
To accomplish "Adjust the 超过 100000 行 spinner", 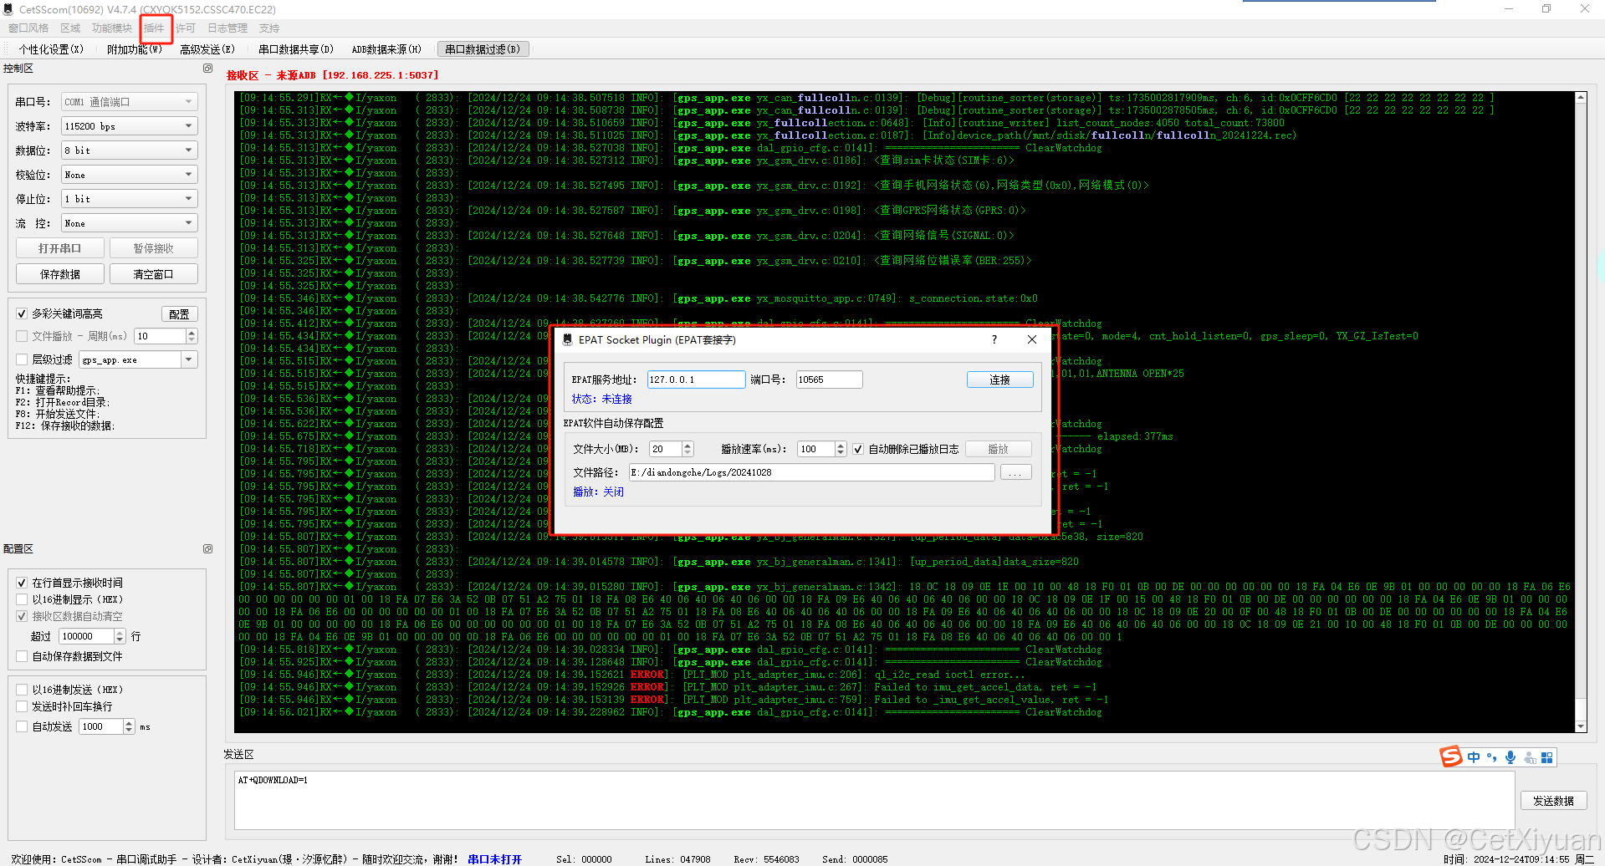I will point(120,636).
